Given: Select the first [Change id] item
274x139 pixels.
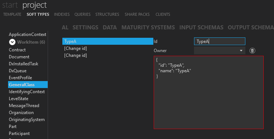Looking at the screenshot, I should (76, 48).
